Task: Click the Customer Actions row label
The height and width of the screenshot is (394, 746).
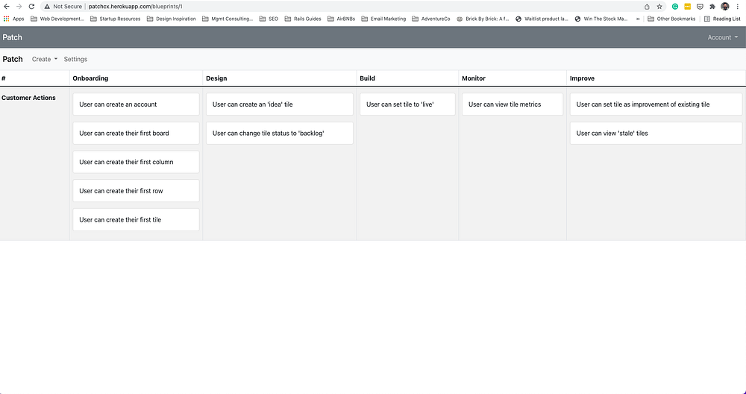Action: click(28, 98)
